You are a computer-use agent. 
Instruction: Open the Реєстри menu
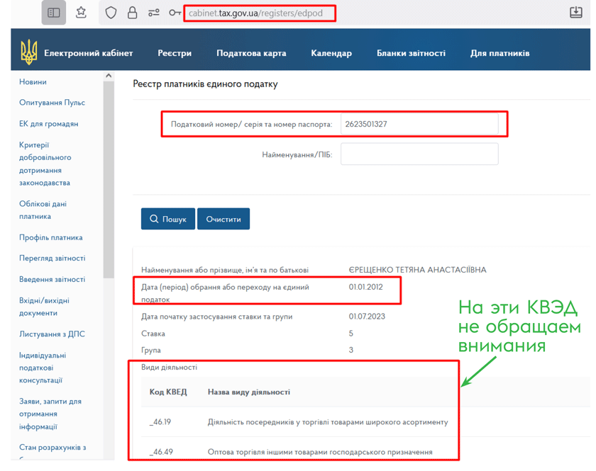(175, 53)
